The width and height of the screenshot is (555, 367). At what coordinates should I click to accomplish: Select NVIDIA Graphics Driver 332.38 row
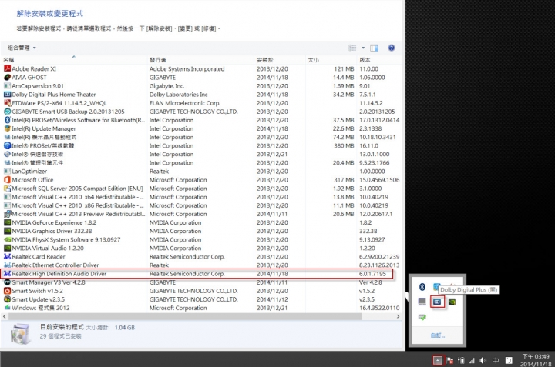202,231
